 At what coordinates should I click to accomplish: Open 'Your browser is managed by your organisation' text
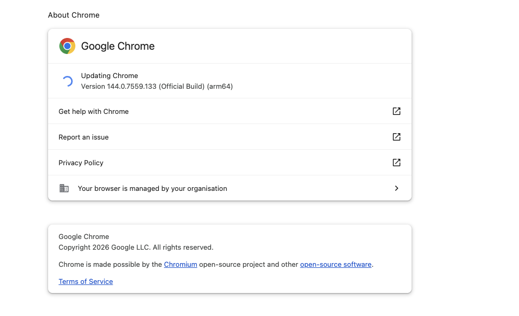[152, 189]
